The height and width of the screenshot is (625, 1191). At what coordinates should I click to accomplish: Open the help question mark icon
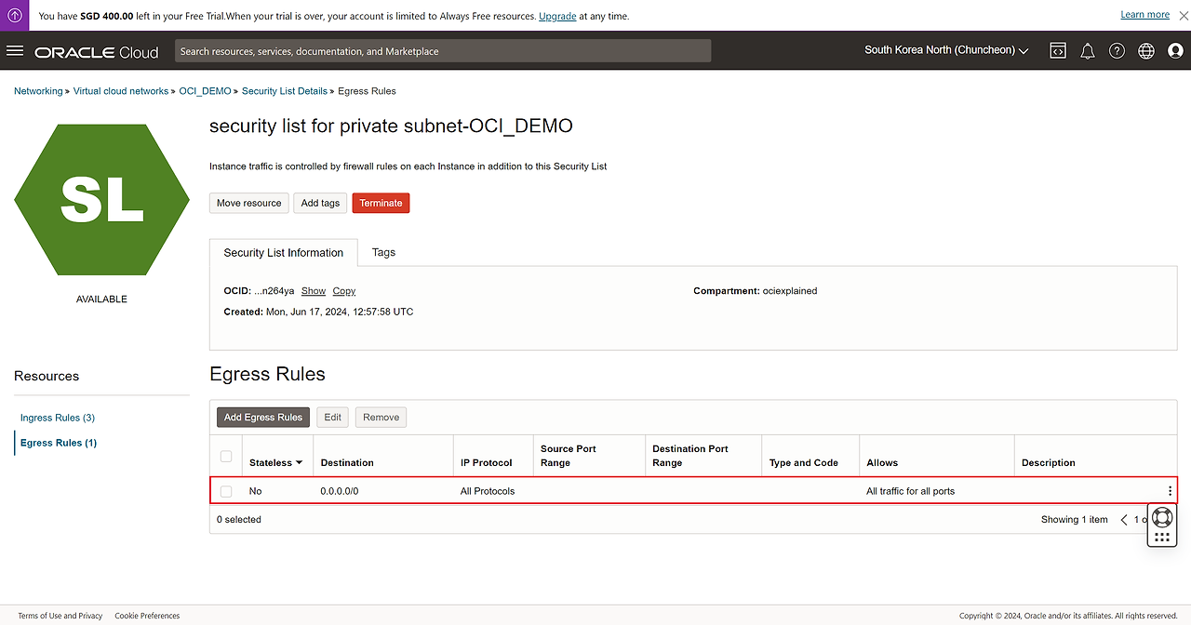pyautogui.click(x=1117, y=51)
